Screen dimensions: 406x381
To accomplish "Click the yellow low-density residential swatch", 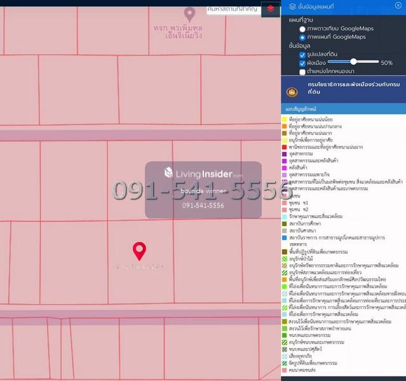I will click(285, 119).
